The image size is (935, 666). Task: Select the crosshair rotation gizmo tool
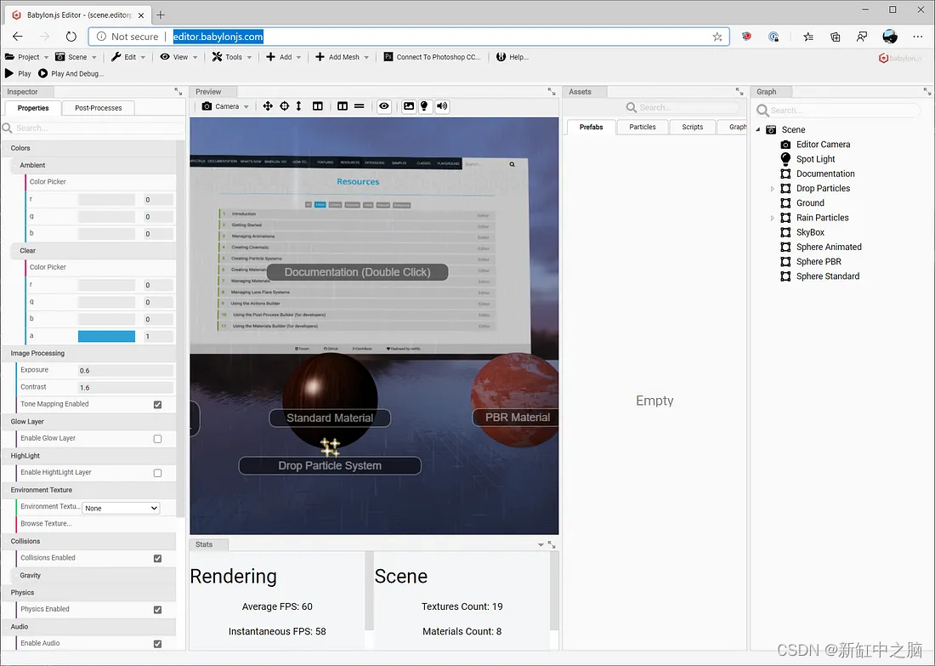pos(285,106)
